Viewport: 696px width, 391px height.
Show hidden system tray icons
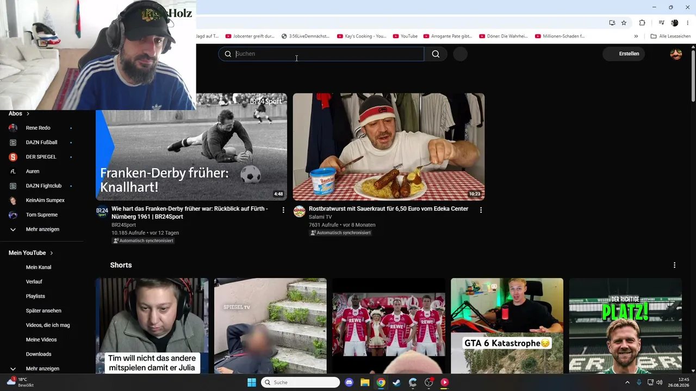coord(627,382)
